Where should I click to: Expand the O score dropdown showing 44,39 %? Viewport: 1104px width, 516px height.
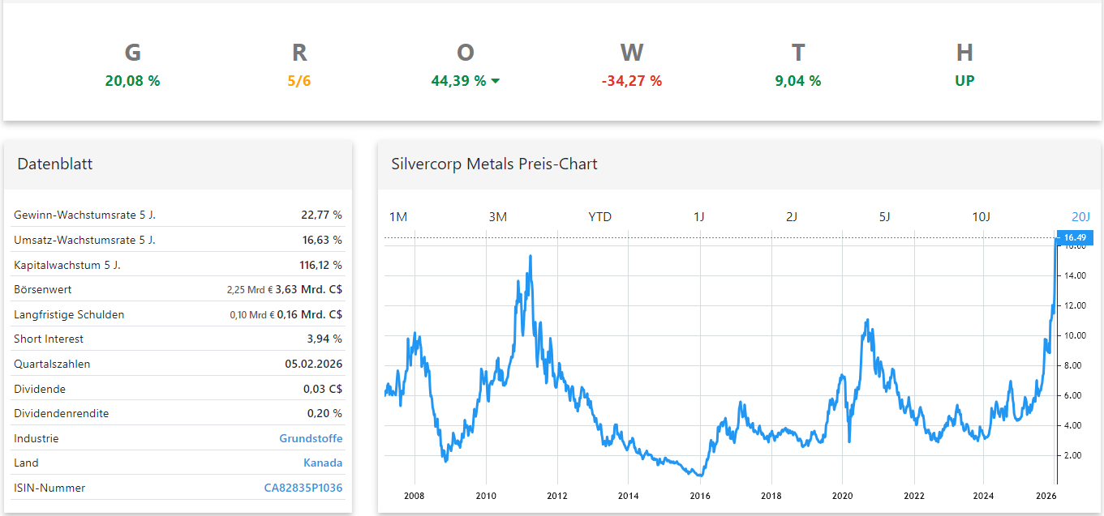tap(465, 81)
